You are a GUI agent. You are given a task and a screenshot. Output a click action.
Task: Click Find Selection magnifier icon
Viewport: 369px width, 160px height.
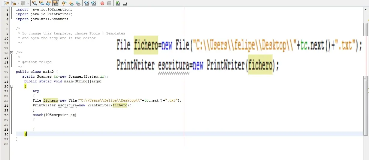35,3
